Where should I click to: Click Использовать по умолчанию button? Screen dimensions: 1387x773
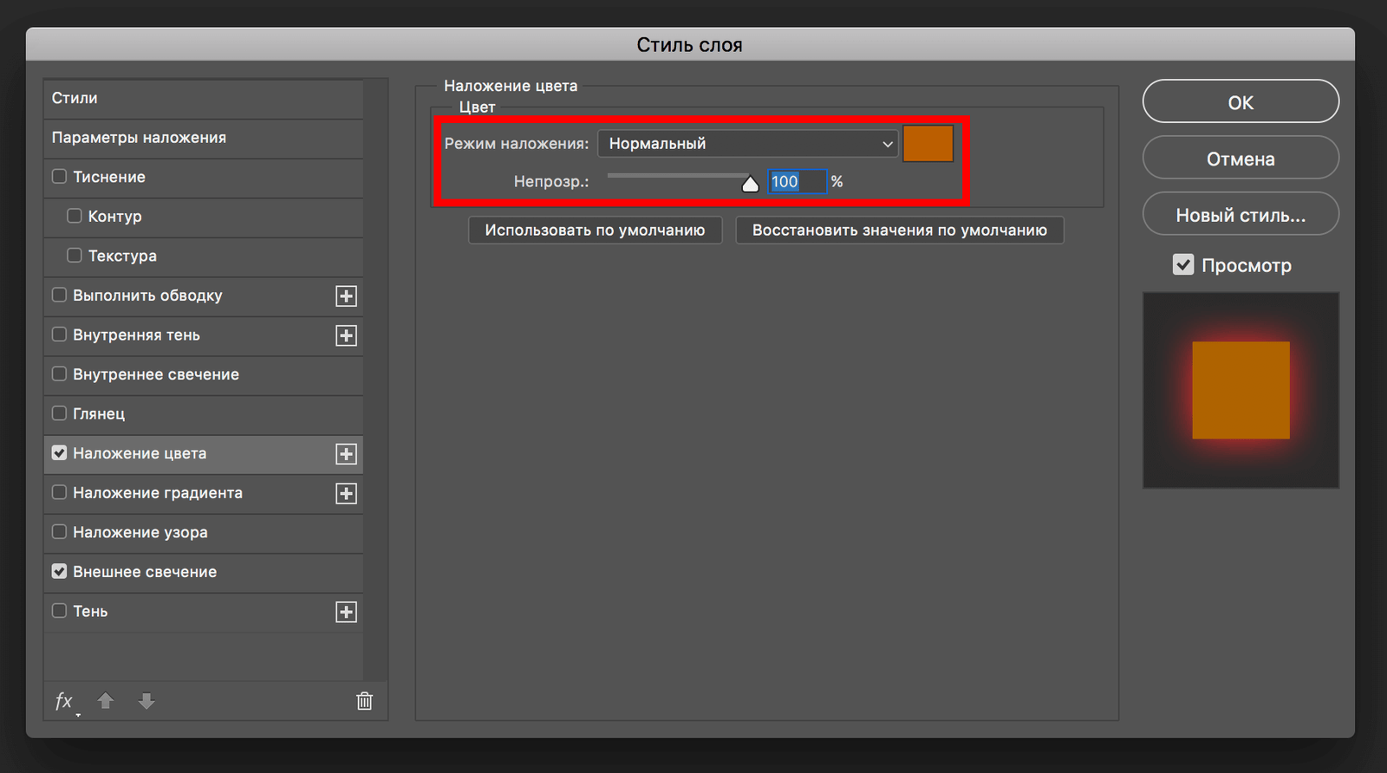point(595,231)
